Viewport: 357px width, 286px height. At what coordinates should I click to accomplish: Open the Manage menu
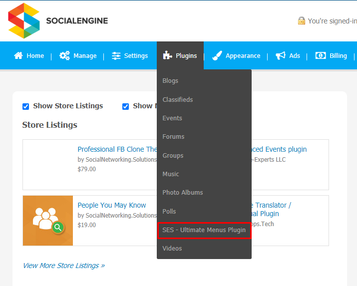(78, 55)
